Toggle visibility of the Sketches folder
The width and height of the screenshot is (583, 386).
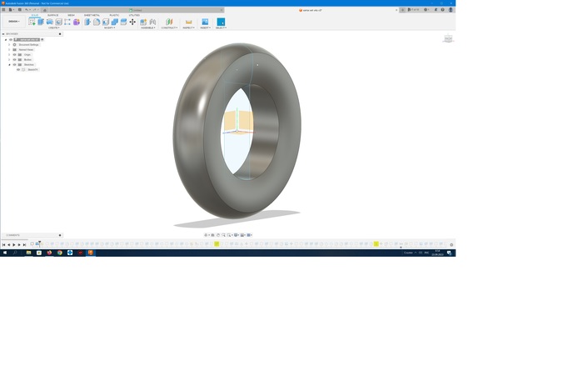(x=14, y=65)
